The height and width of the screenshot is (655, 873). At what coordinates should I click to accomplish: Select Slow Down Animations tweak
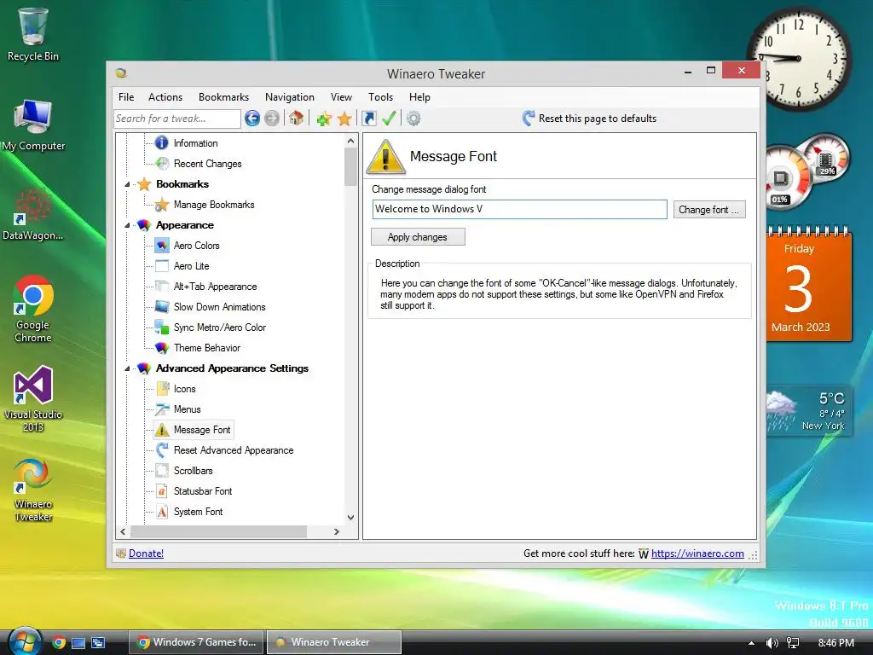[219, 307]
